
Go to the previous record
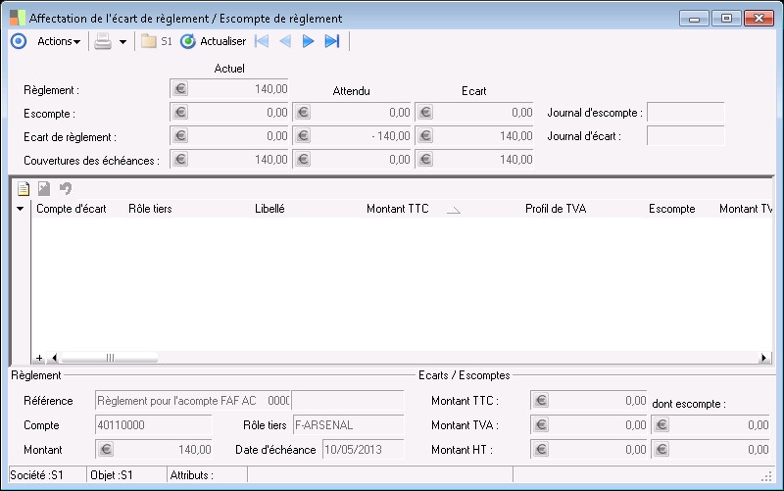pyautogui.click(x=285, y=41)
